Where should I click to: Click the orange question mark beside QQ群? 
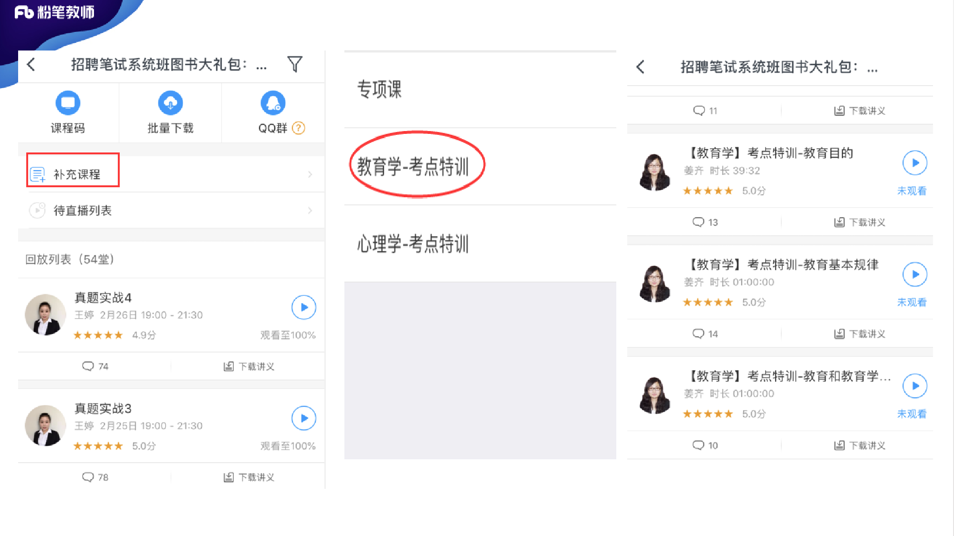pyautogui.click(x=298, y=128)
